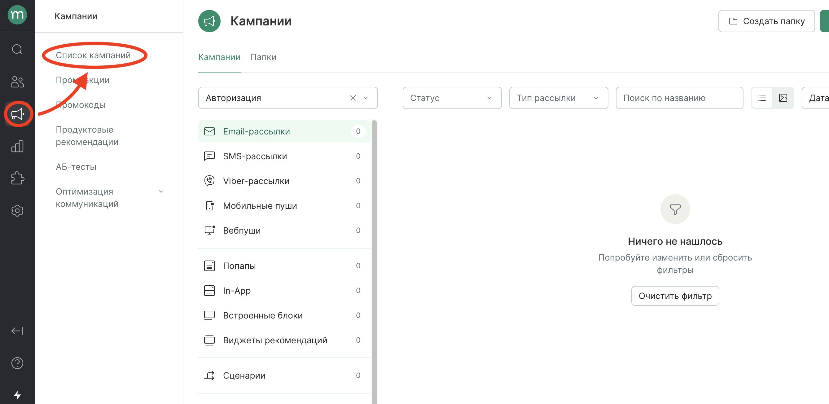Select Email-рассылки category
The height and width of the screenshot is (404, 829).
tap(284, 131)
